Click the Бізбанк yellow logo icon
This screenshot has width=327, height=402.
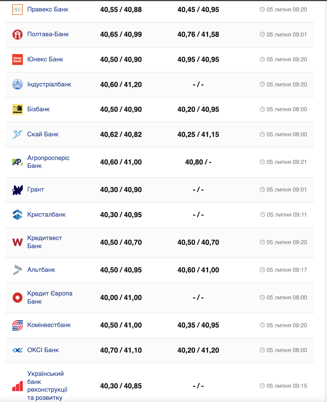pyautogui.click(x=18, y=109)
